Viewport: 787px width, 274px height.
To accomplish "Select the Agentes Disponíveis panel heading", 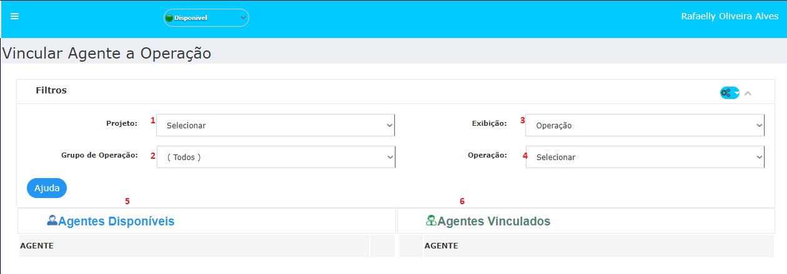I will tap(116, 221).
